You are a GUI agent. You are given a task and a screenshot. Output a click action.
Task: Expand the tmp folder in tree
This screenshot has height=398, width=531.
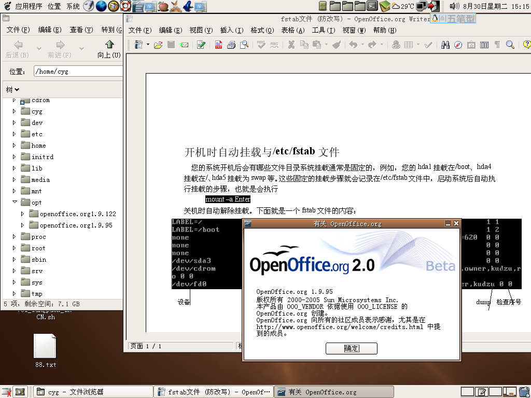point(14,294)
